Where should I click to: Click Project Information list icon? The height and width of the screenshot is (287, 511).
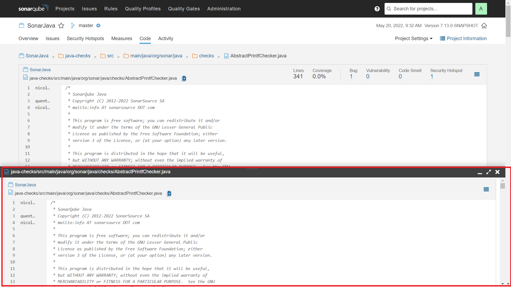(442, 39)
